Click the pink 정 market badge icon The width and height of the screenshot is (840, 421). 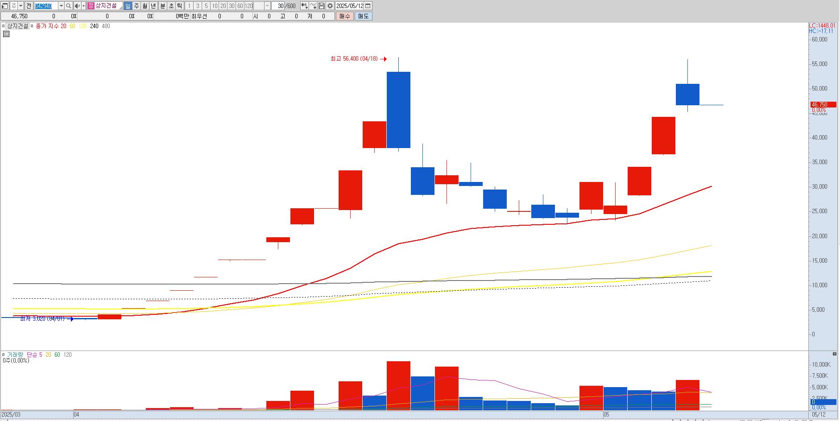[91, 6]
